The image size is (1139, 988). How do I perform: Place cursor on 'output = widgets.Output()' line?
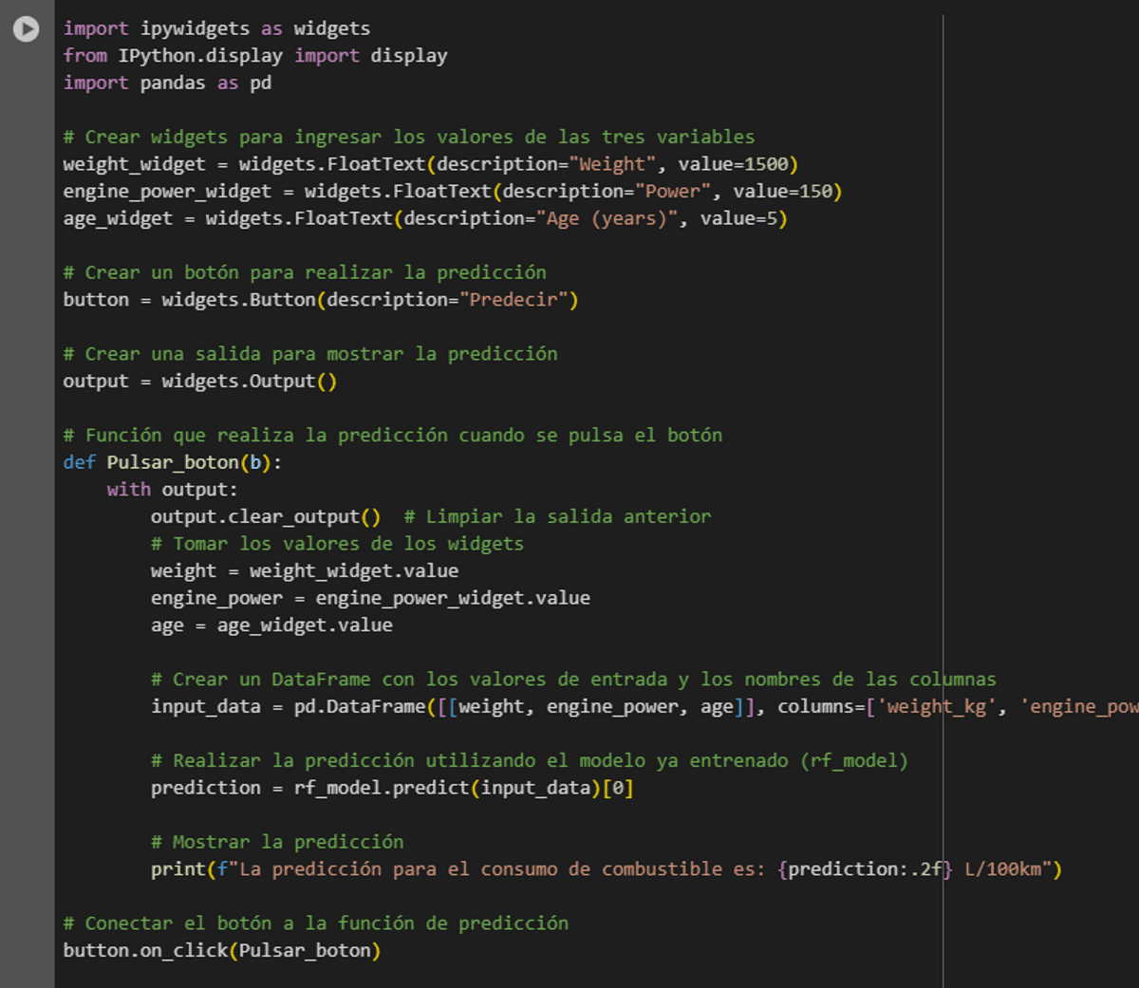click(x=199, y=382)
